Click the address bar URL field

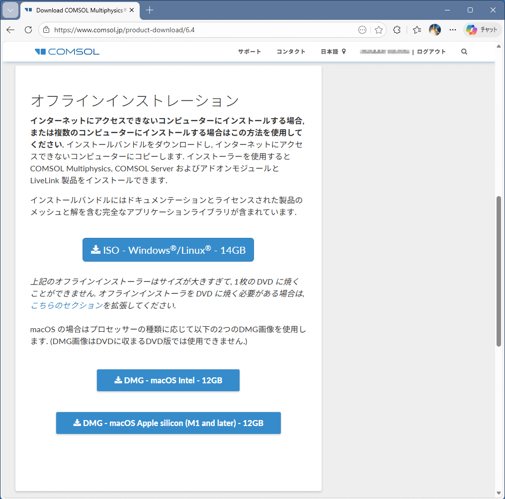[x=199, y=30]
